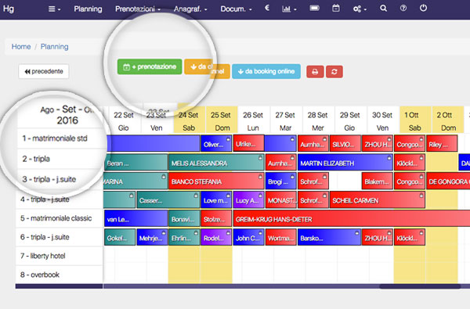The width and height of the screenshot is (470, 309).
Task: Expand the Docum. dropdown menu
Action: click(x=236, y=9)
